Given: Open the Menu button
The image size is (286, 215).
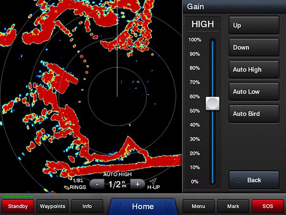Looking at the screenshot, I should tap(198, 206).
